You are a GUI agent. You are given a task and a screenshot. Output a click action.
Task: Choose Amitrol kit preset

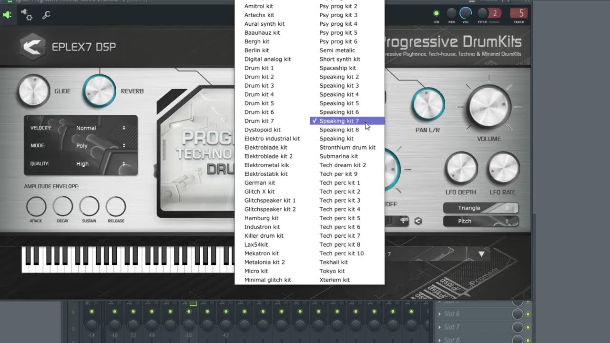[x=272, y=6]
